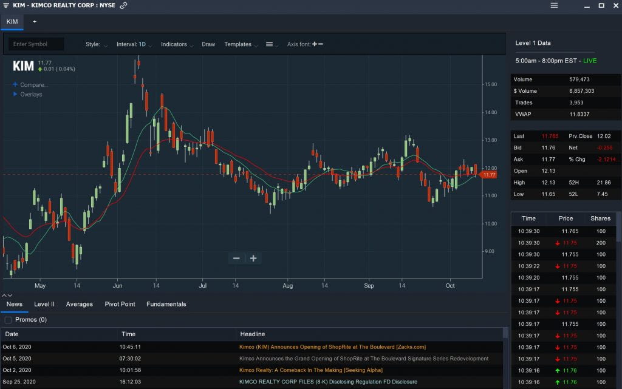622x389 pixels.
Task: Click the Date column header
Action: tap(12, 334)
